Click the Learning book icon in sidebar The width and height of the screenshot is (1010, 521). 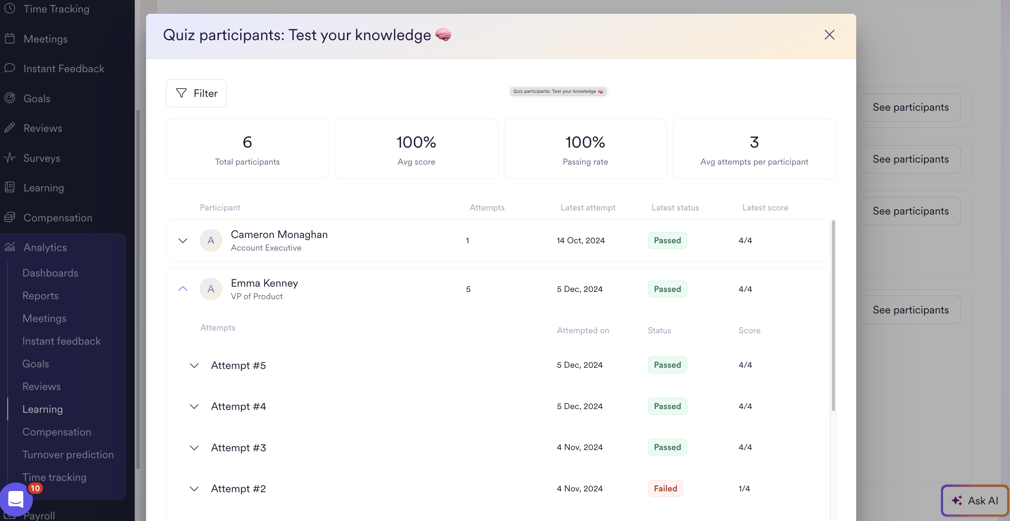(10, 187)
